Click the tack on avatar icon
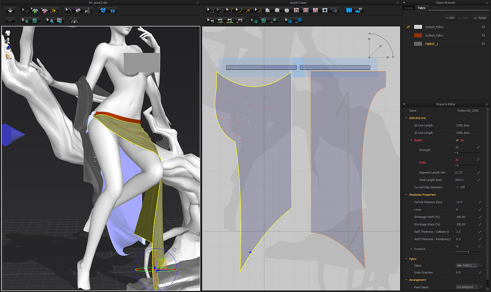The width and height of the screenshot is (491, 292). [88, 10]
